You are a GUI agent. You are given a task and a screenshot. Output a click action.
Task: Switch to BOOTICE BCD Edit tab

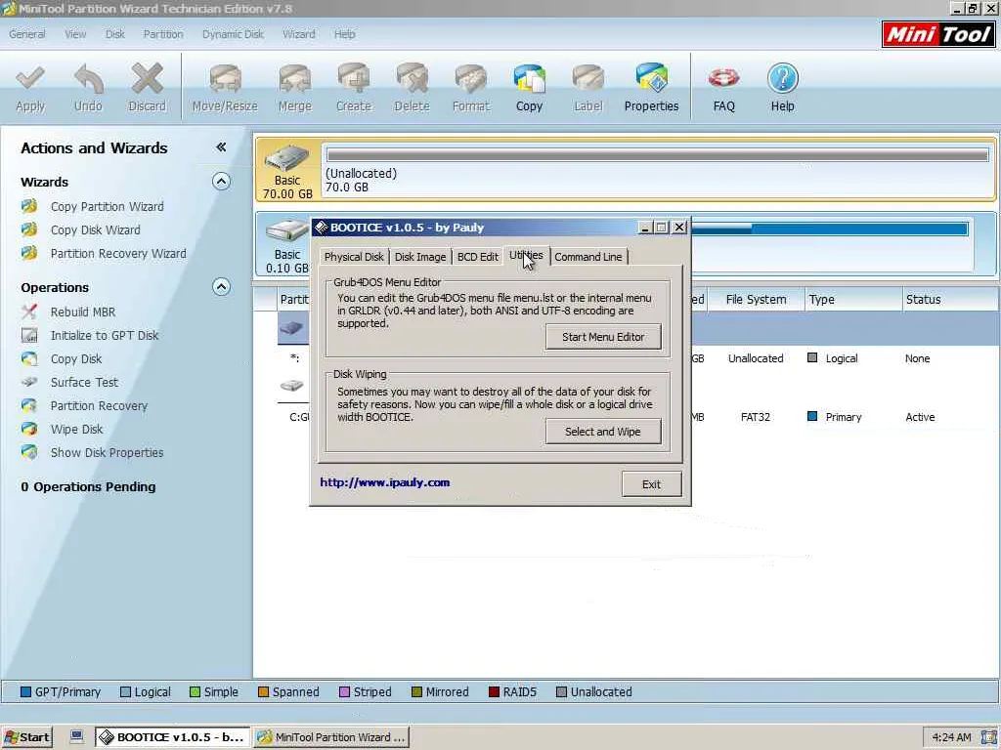(x=477, y=257)
